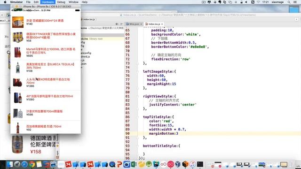Open the orange Sketch box icon in Dock
The image size is (301, 169).
[185, 164]
